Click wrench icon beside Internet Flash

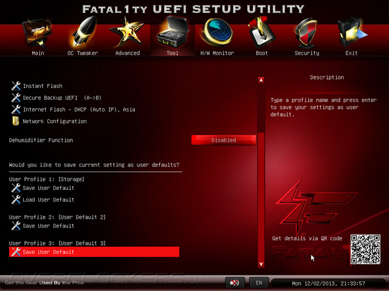pos(16,109)
